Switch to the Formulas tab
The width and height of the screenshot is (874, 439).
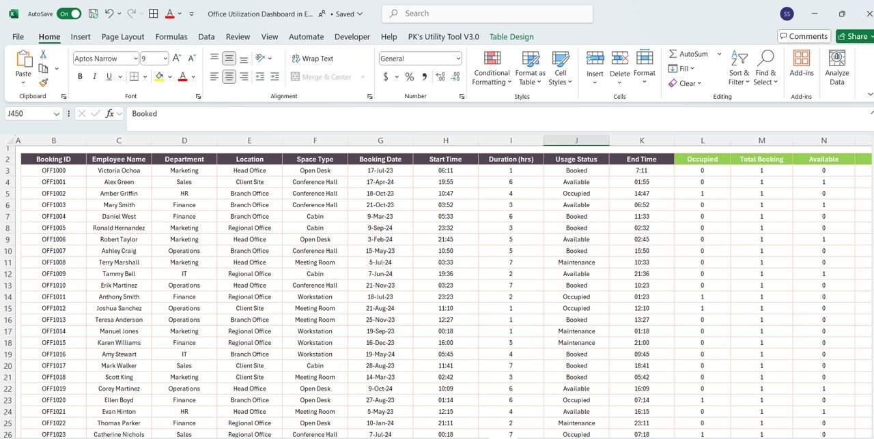tap(171, 37)
